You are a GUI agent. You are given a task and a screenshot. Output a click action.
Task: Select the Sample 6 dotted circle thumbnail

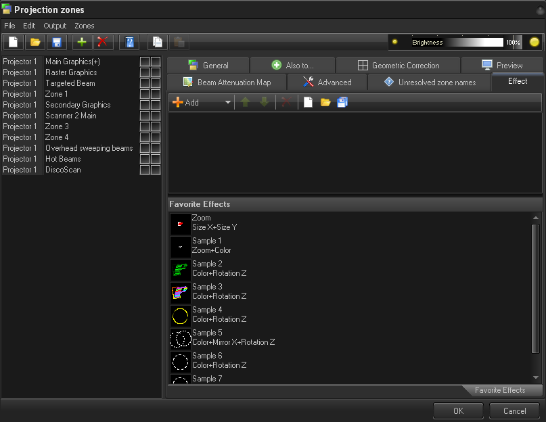pyautogui.click(x=181, y=362)
